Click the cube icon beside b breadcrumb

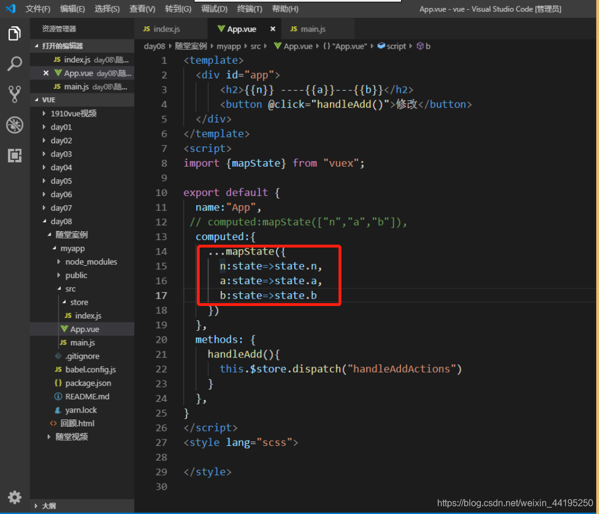[420, 46]
